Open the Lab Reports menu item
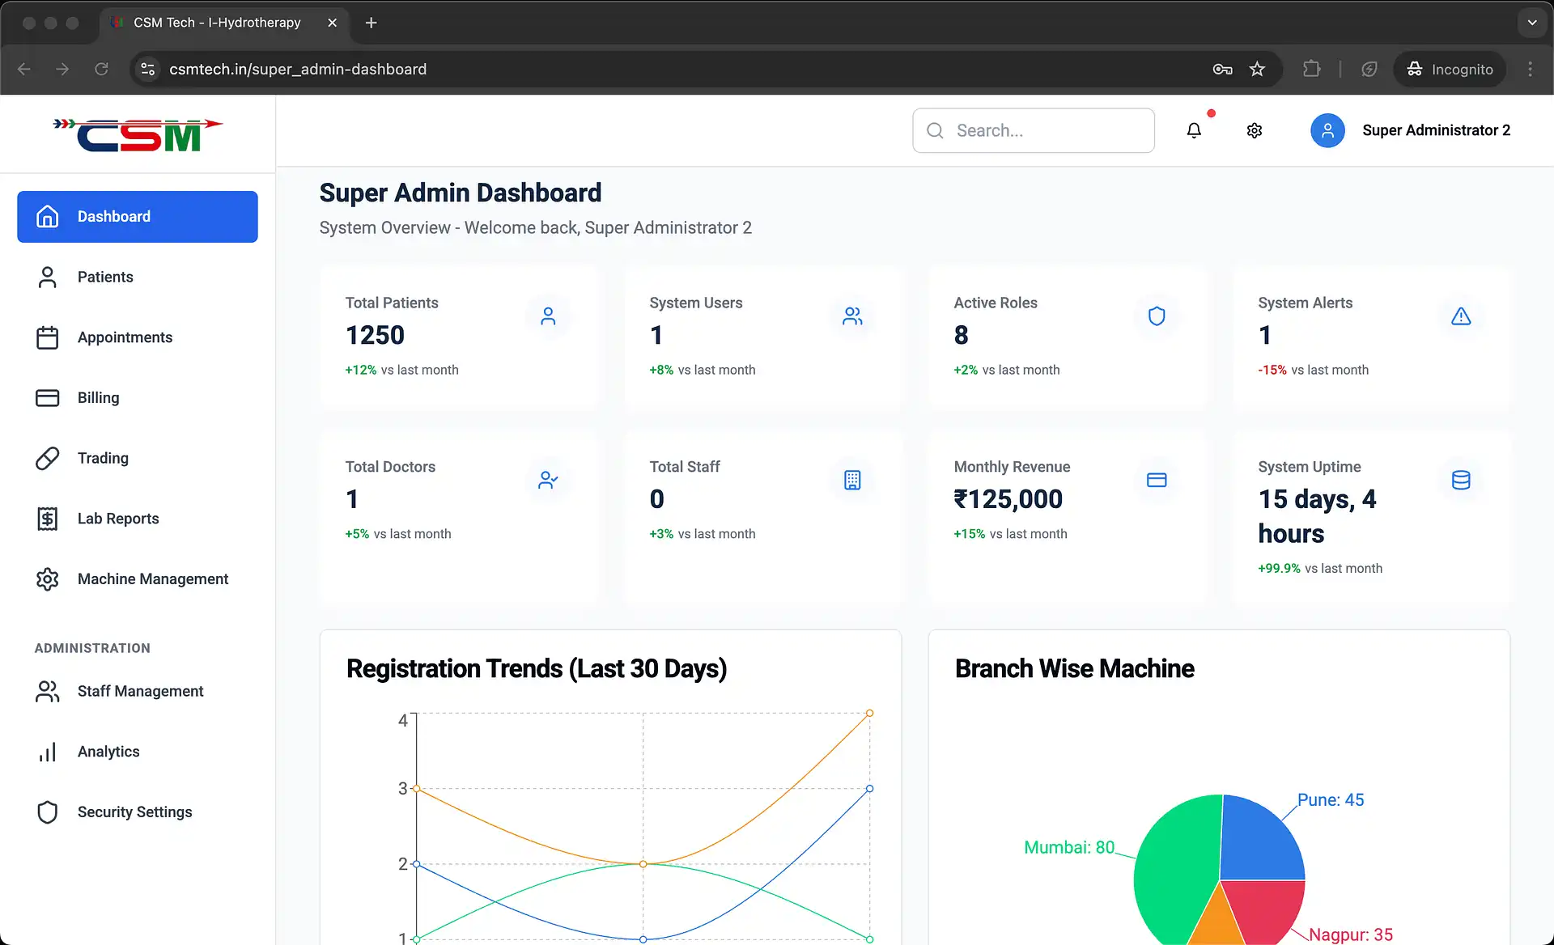 point(138,519)
